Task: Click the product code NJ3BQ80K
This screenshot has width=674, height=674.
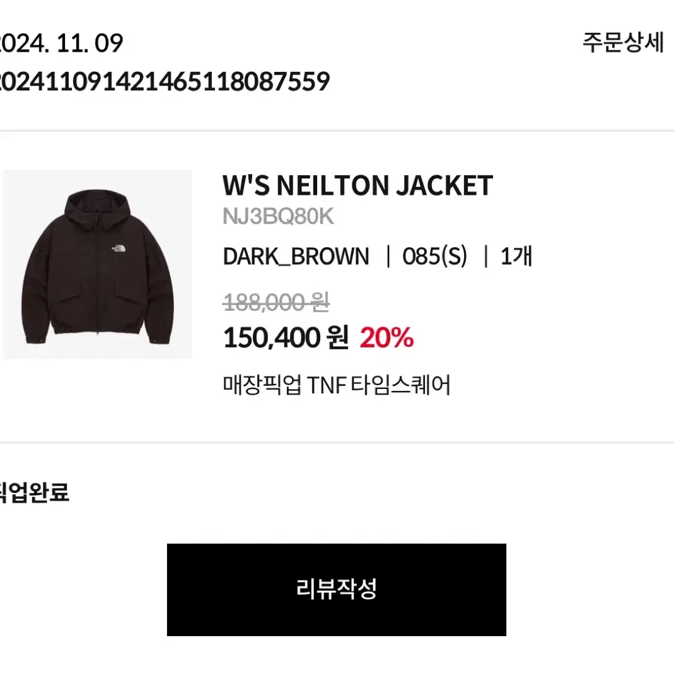Action: tap(278, 216)
